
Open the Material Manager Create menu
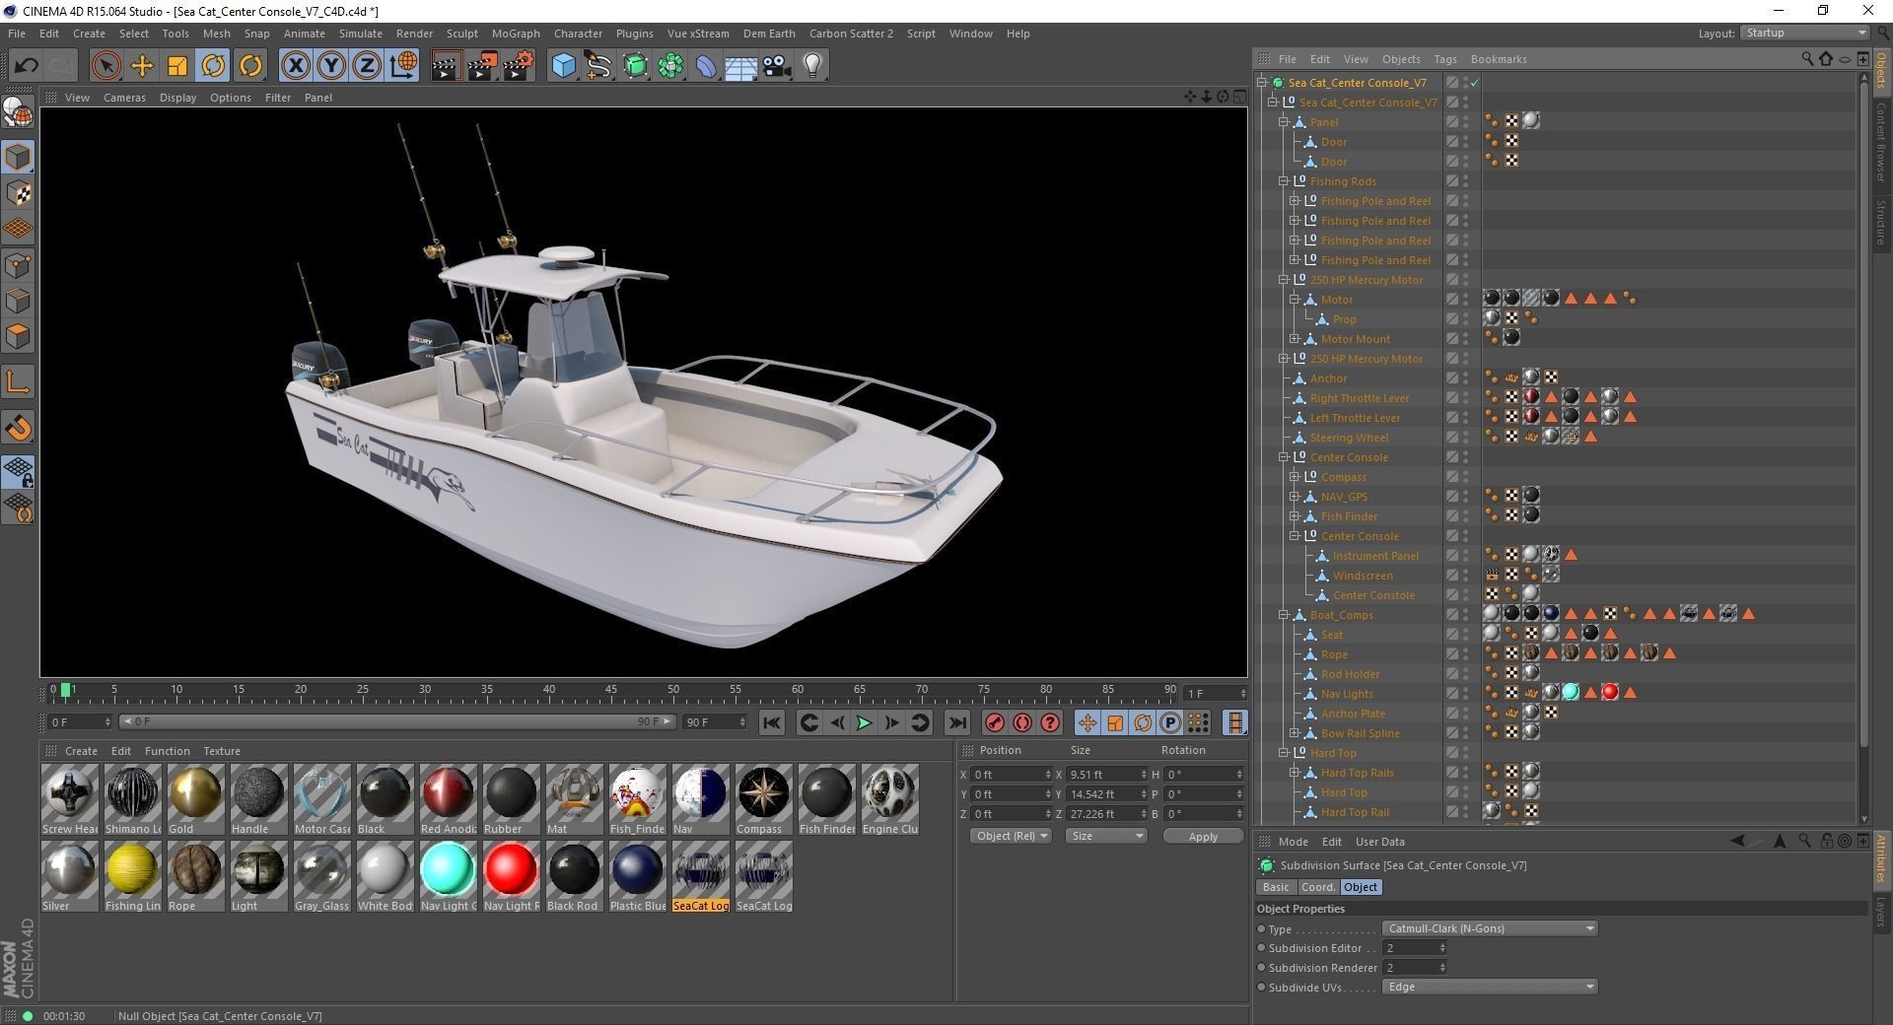[x=81, y=751]
